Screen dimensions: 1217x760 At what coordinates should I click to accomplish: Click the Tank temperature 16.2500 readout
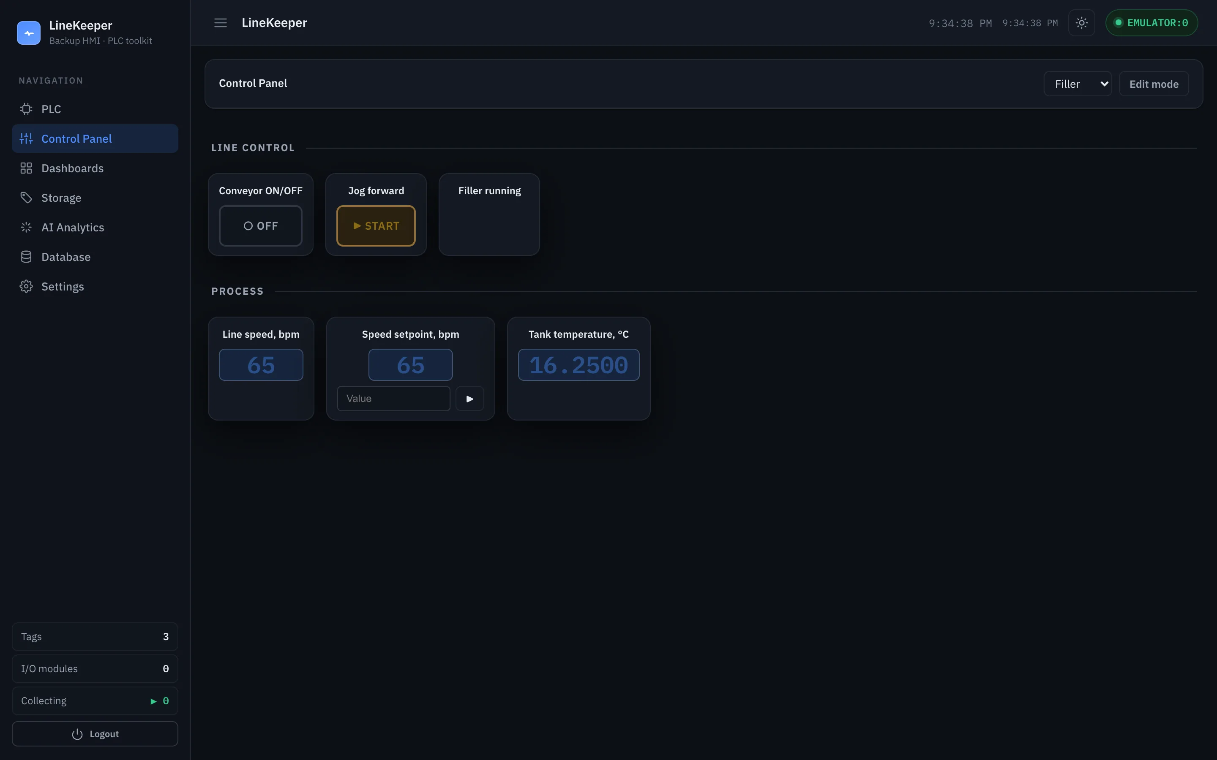point(579,365)
